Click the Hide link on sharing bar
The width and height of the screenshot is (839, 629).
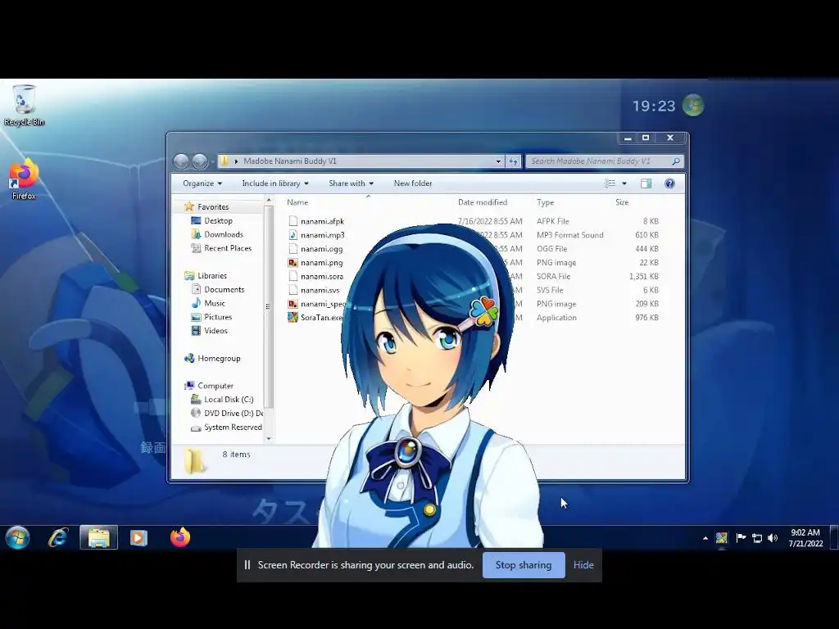pos(583,565)
